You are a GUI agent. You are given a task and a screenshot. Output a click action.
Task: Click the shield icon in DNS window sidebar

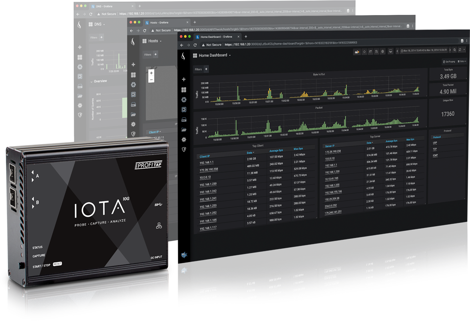(80, 115)
